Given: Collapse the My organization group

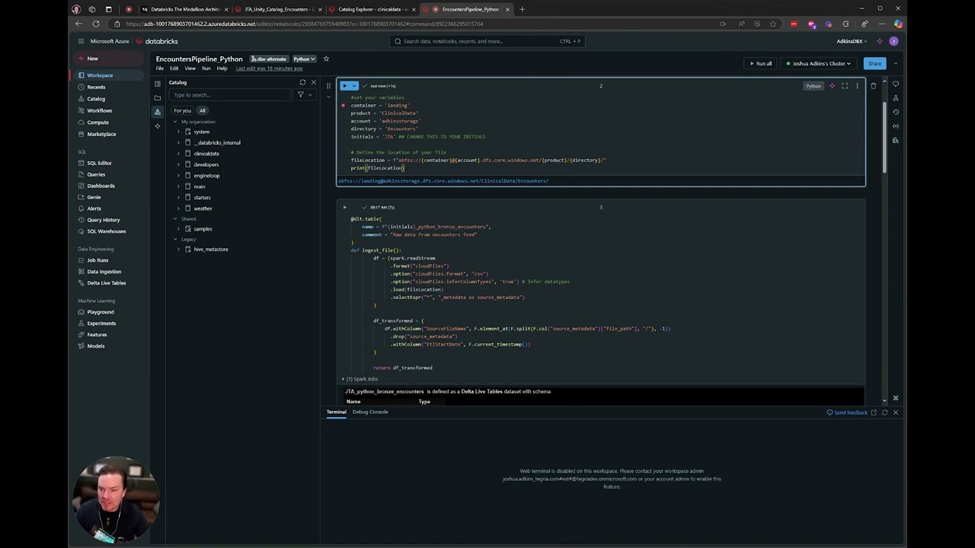Looking at the screenshot, I should pos(174,122).
